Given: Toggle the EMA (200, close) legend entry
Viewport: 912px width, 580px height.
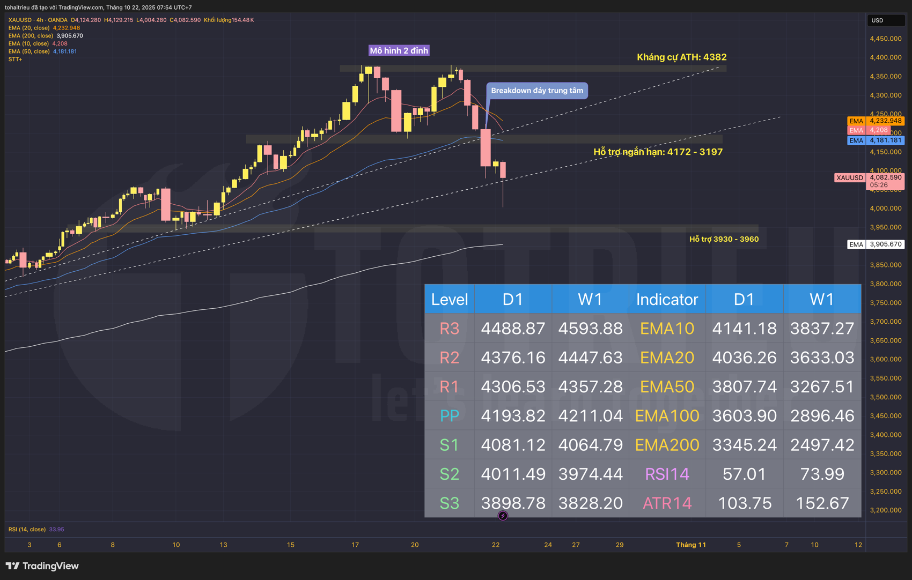Looking at the screenshot, I should [31, 36].
